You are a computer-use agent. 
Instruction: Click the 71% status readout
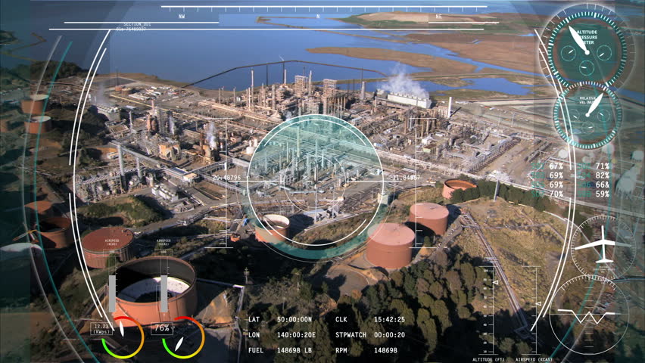pos(602,166)
